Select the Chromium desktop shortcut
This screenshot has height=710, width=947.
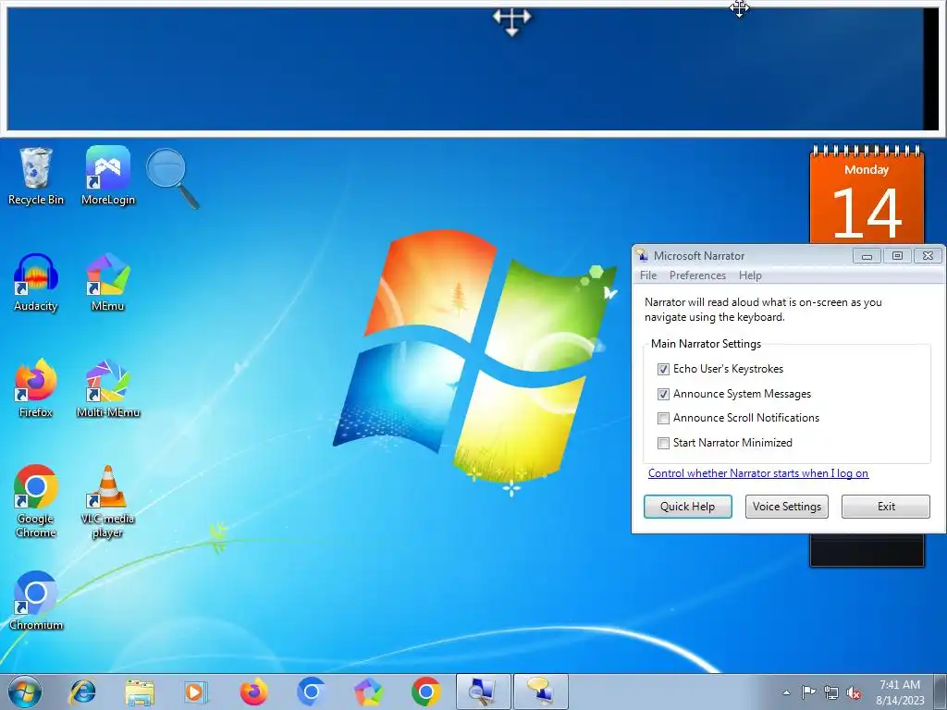pyautogui.click(x=36, y=601)
